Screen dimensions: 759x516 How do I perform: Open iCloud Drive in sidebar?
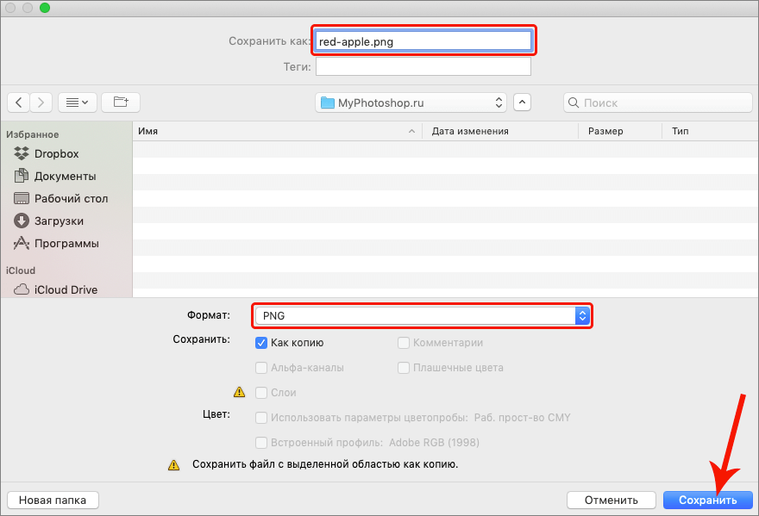[65, 289]
